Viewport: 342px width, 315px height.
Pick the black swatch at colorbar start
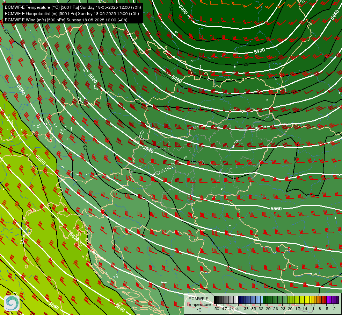(x=215, y=300)
